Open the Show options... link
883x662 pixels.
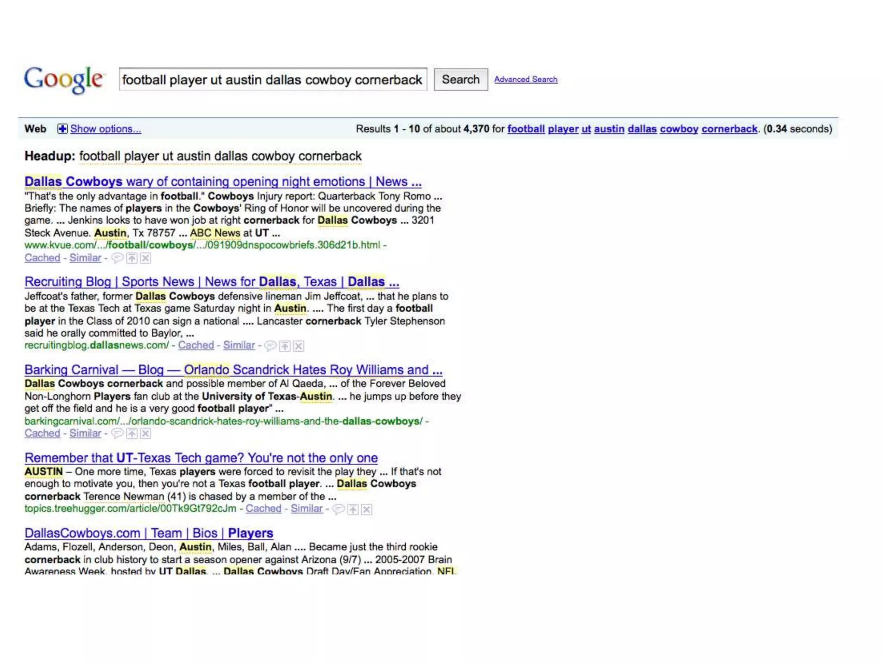click(x=106, y=129)
